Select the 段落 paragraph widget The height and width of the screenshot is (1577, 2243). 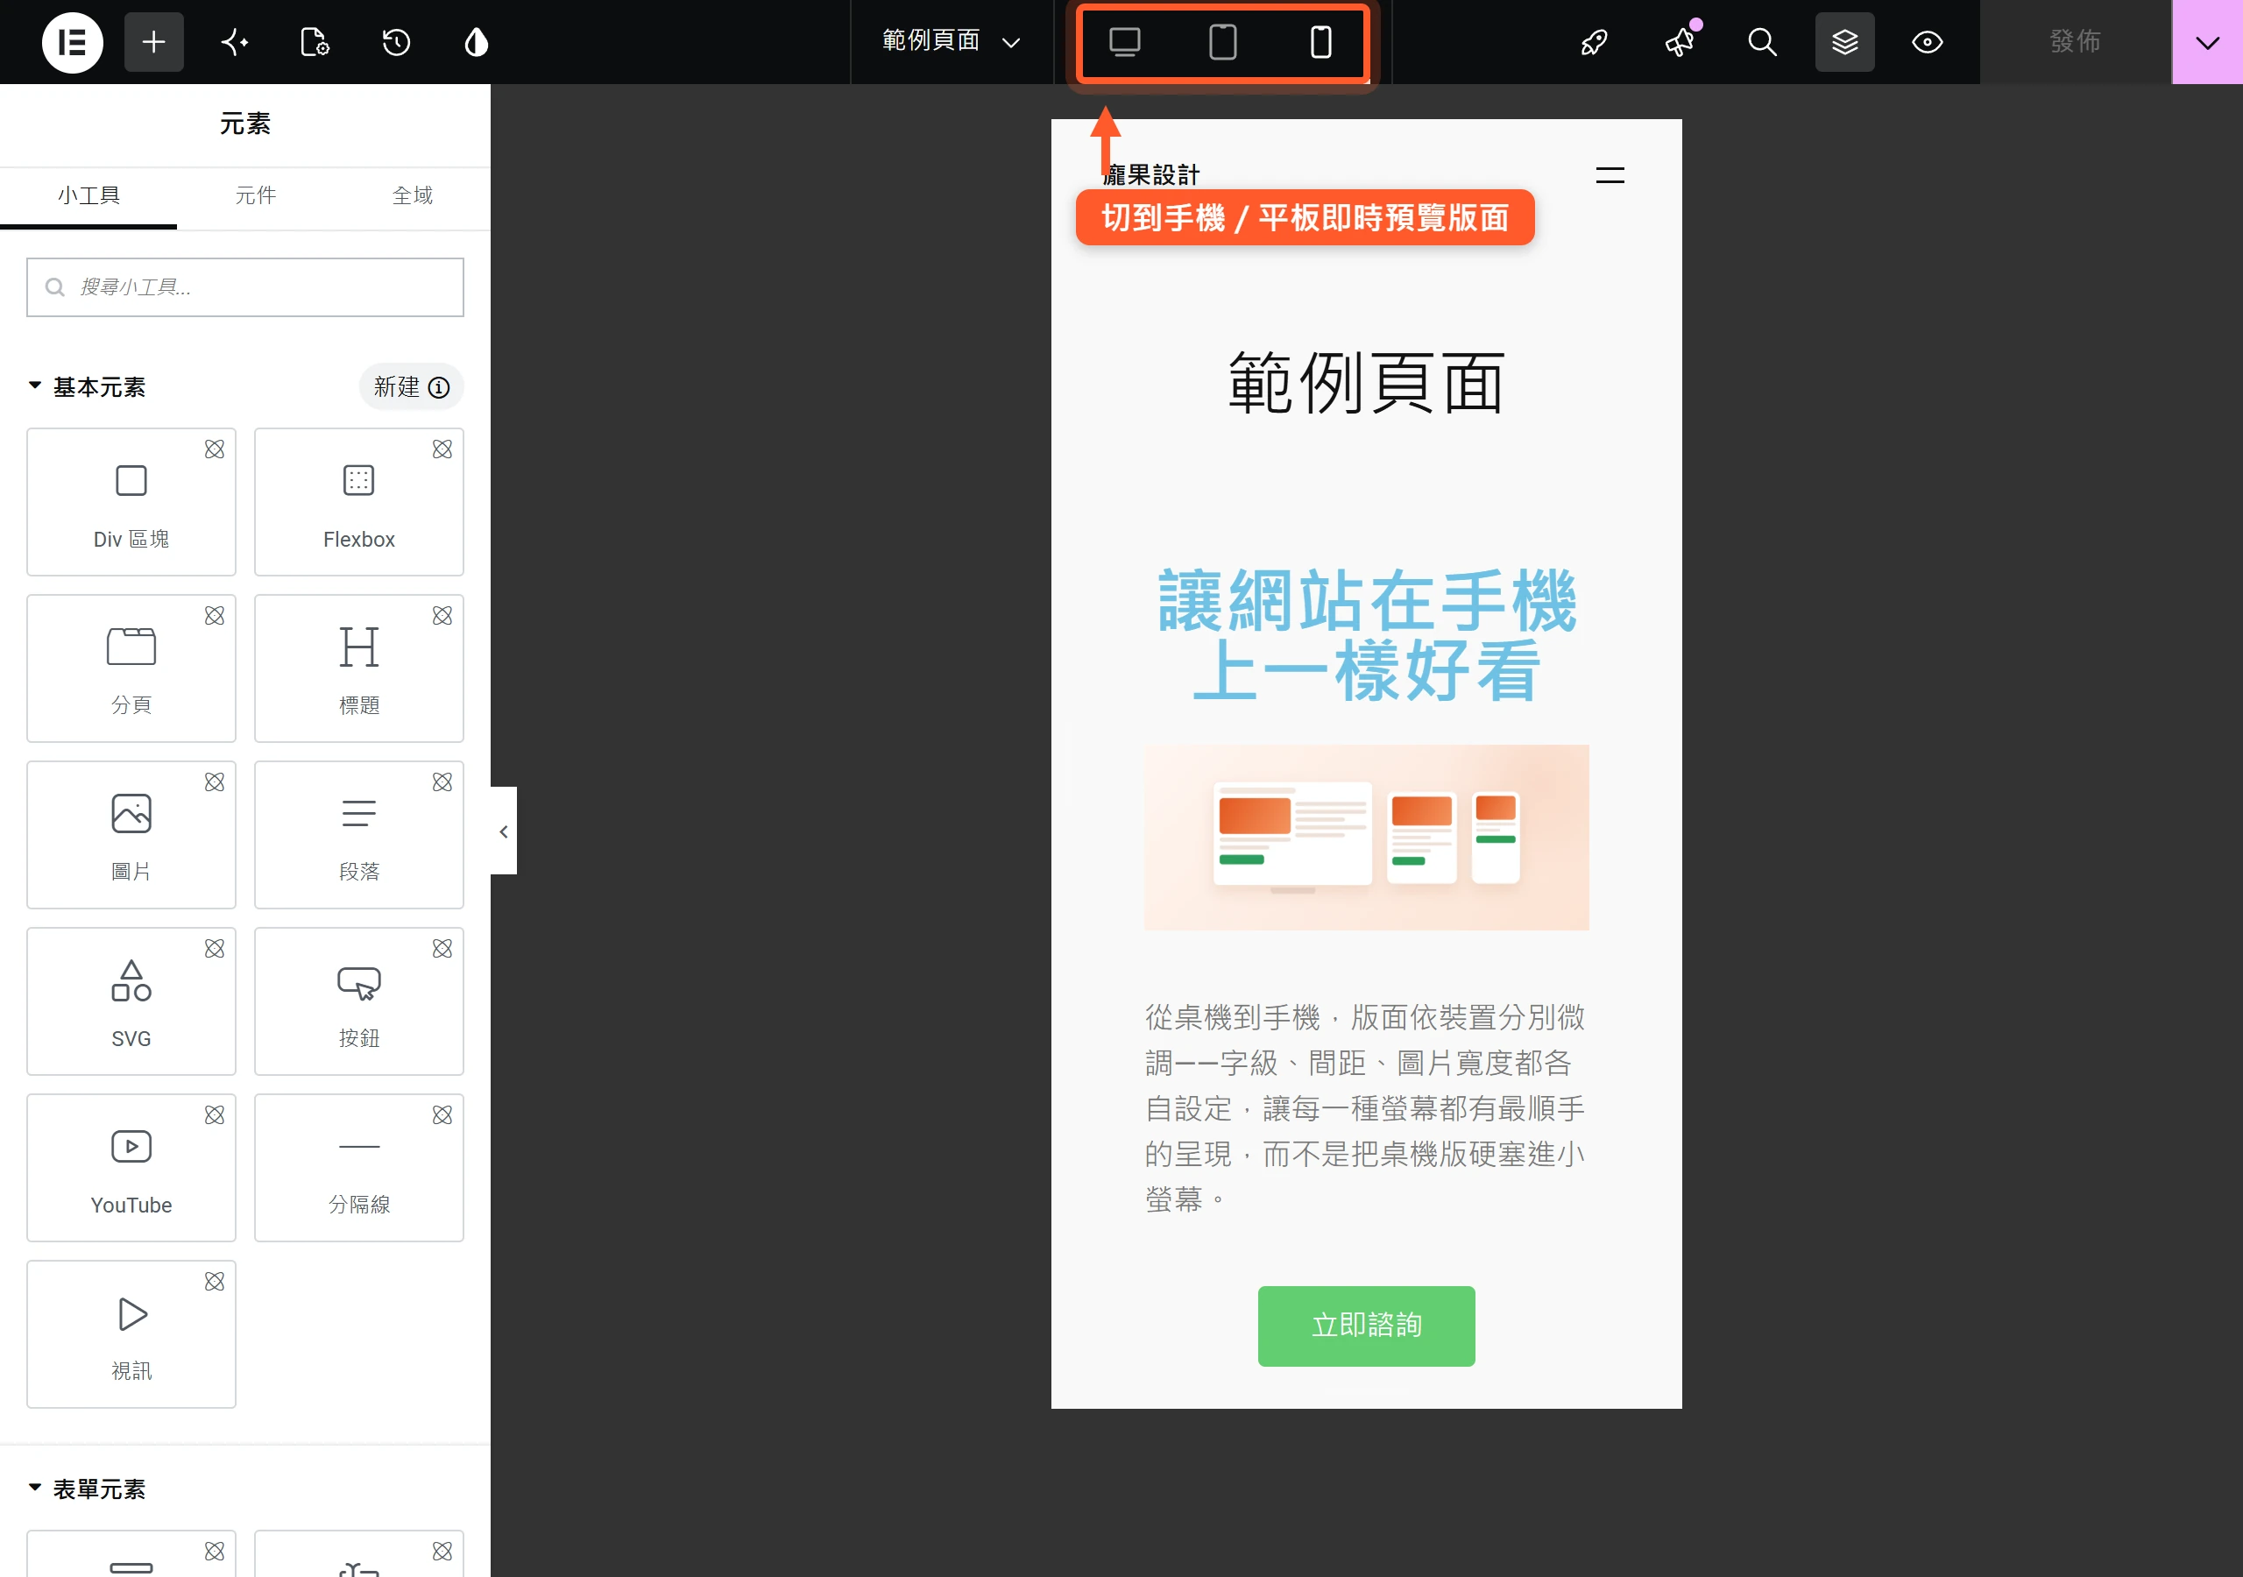(358, 834)
